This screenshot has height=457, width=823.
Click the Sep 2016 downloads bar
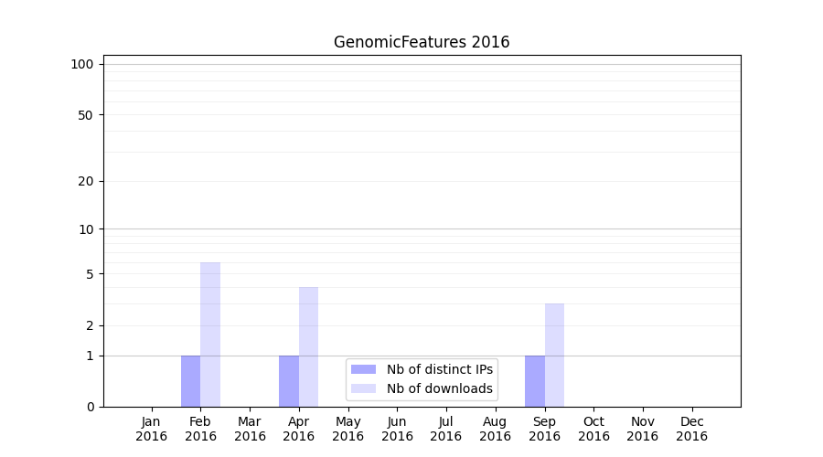(x=554, y=355)
